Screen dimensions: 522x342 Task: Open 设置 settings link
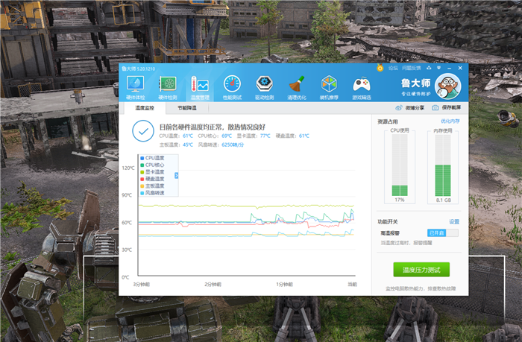[x=454, y=221]
